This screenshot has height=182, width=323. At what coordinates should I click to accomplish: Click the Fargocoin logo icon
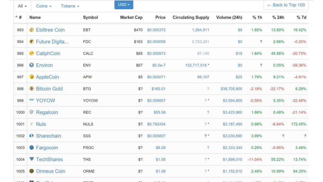[x=32, y=148]
